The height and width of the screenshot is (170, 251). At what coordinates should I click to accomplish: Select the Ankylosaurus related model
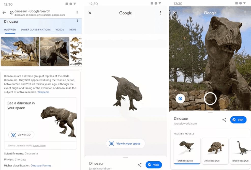(x=215, y=151)
